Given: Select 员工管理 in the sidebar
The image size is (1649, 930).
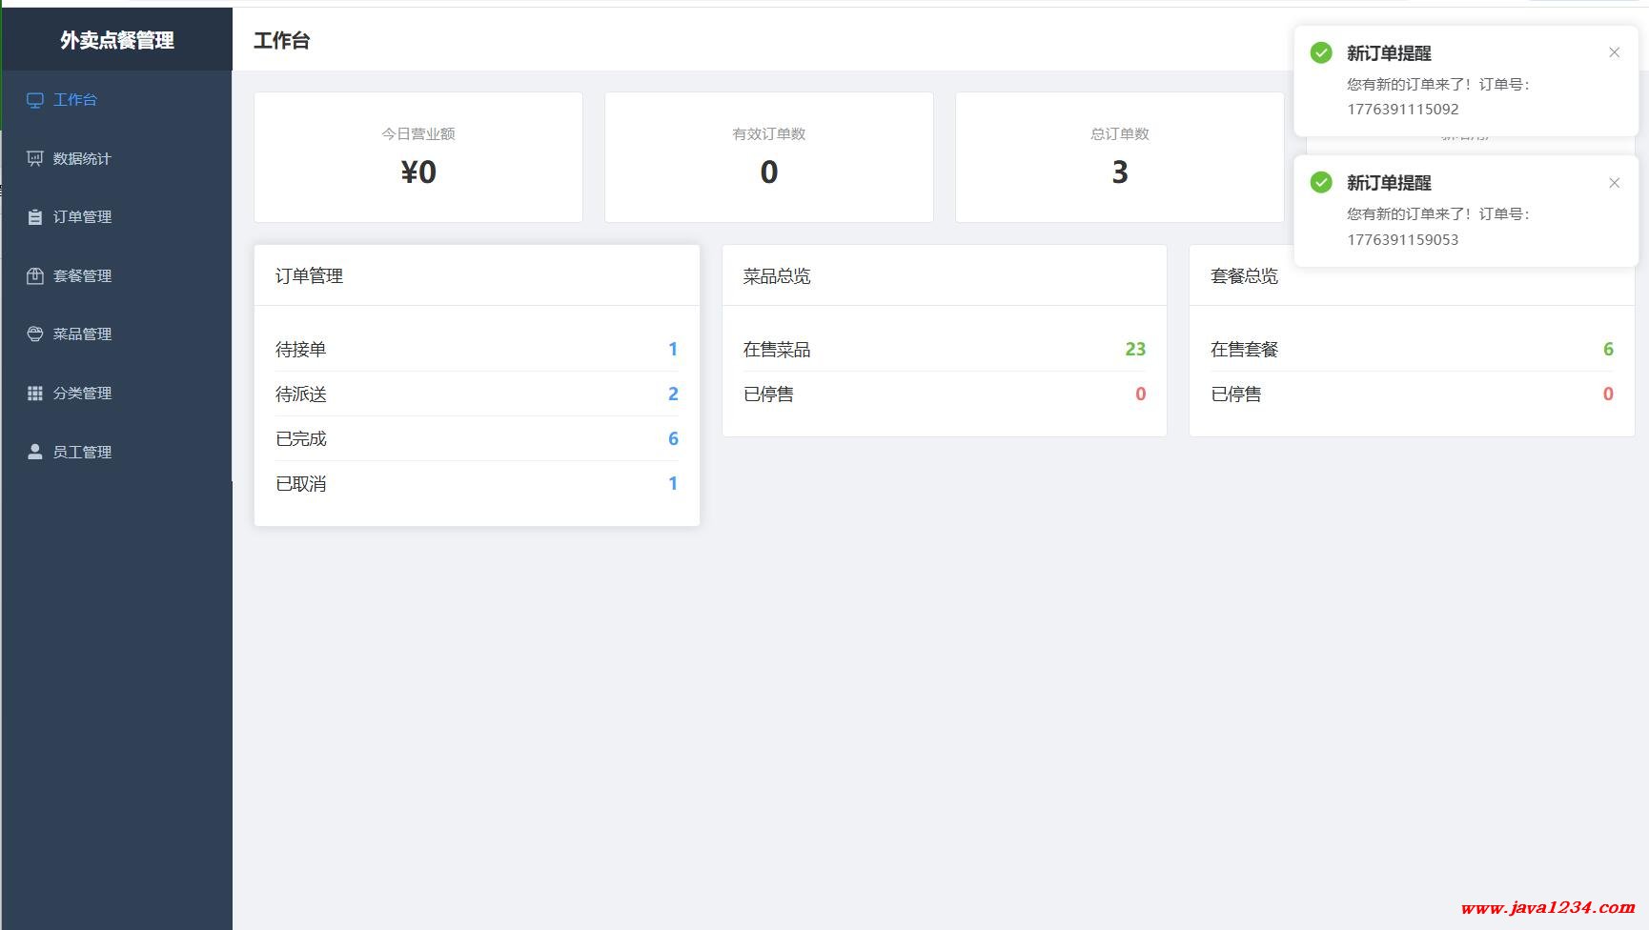Looking at the screenshot, I should 82,452.
